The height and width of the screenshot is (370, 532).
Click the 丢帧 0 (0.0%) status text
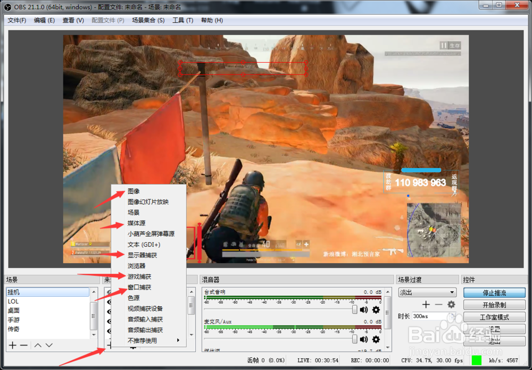266,360
